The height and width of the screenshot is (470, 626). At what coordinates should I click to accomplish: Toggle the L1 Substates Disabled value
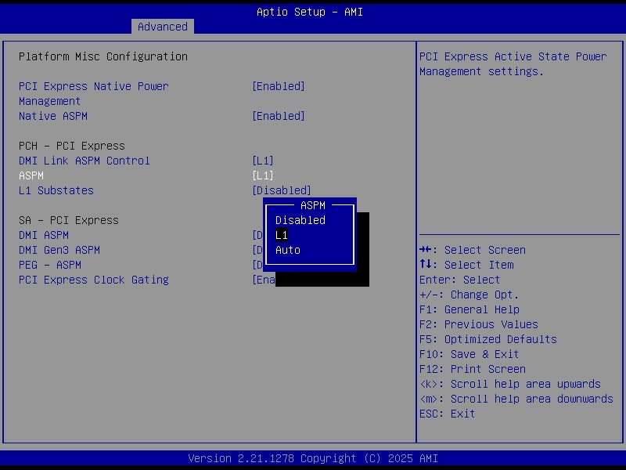point(281,190)
